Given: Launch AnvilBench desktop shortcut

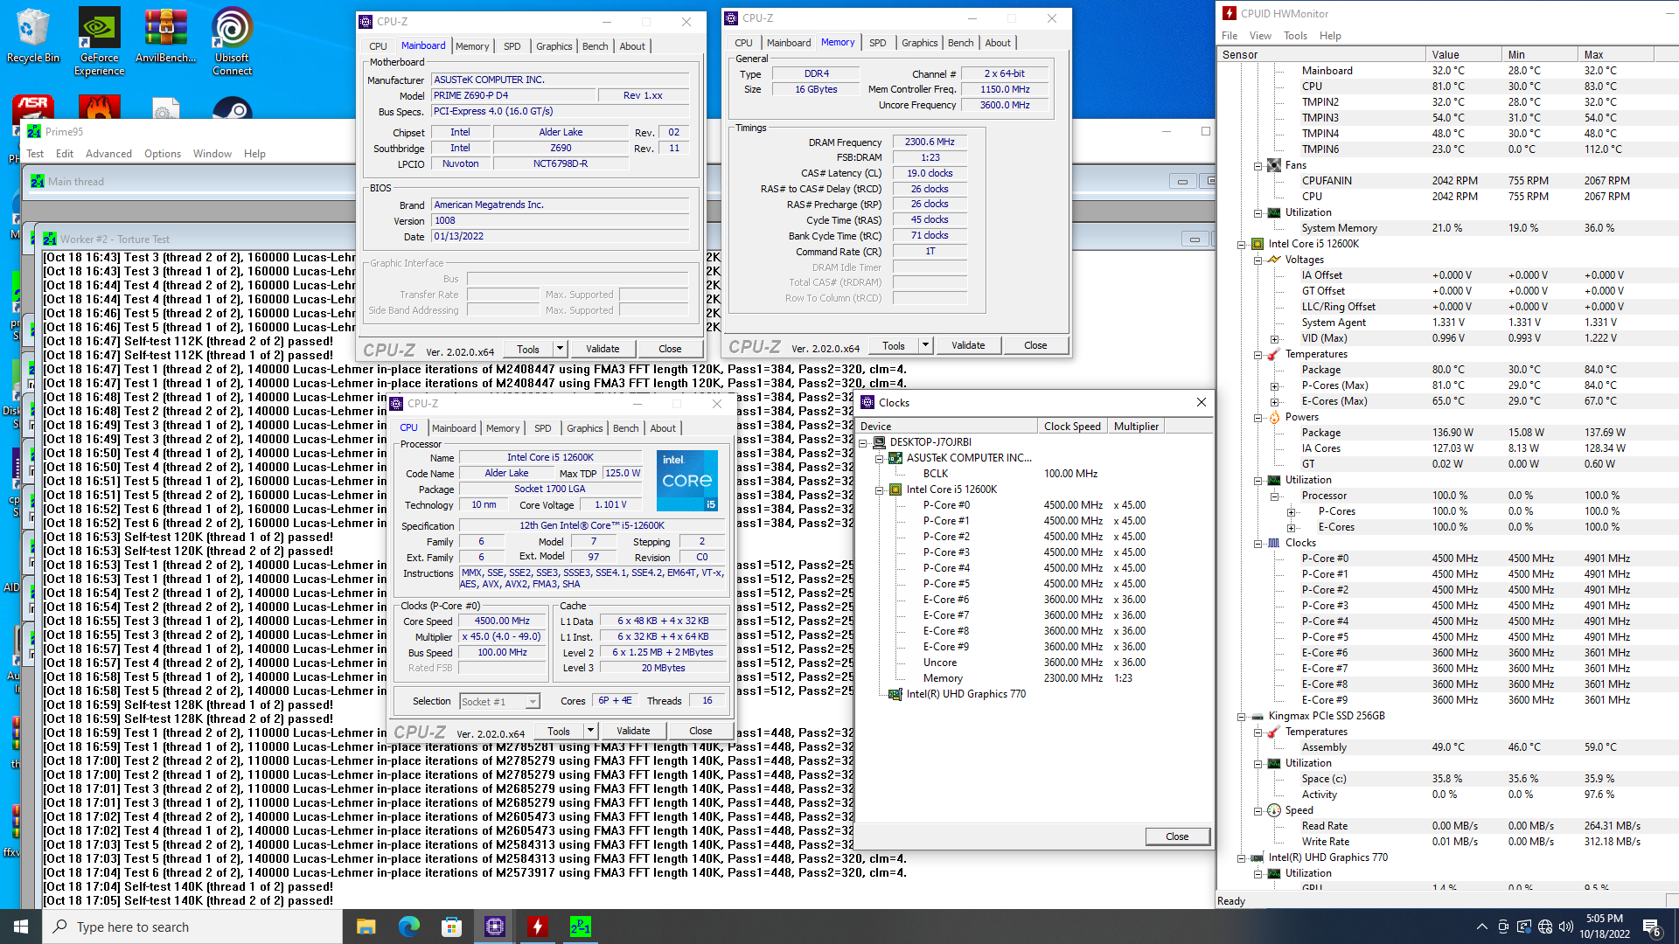Looking at the screenshot, I should coord(165,35).
